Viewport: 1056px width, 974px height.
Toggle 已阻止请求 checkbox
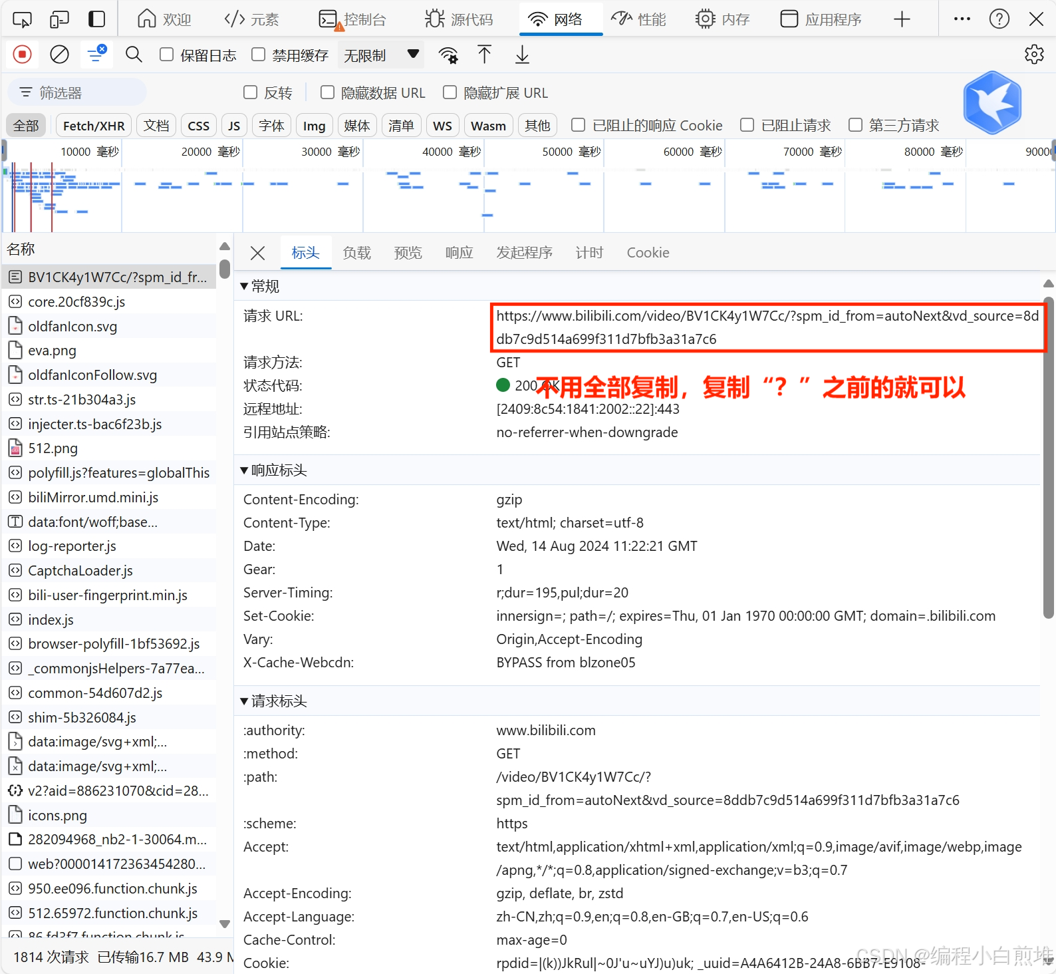(747, 125)
